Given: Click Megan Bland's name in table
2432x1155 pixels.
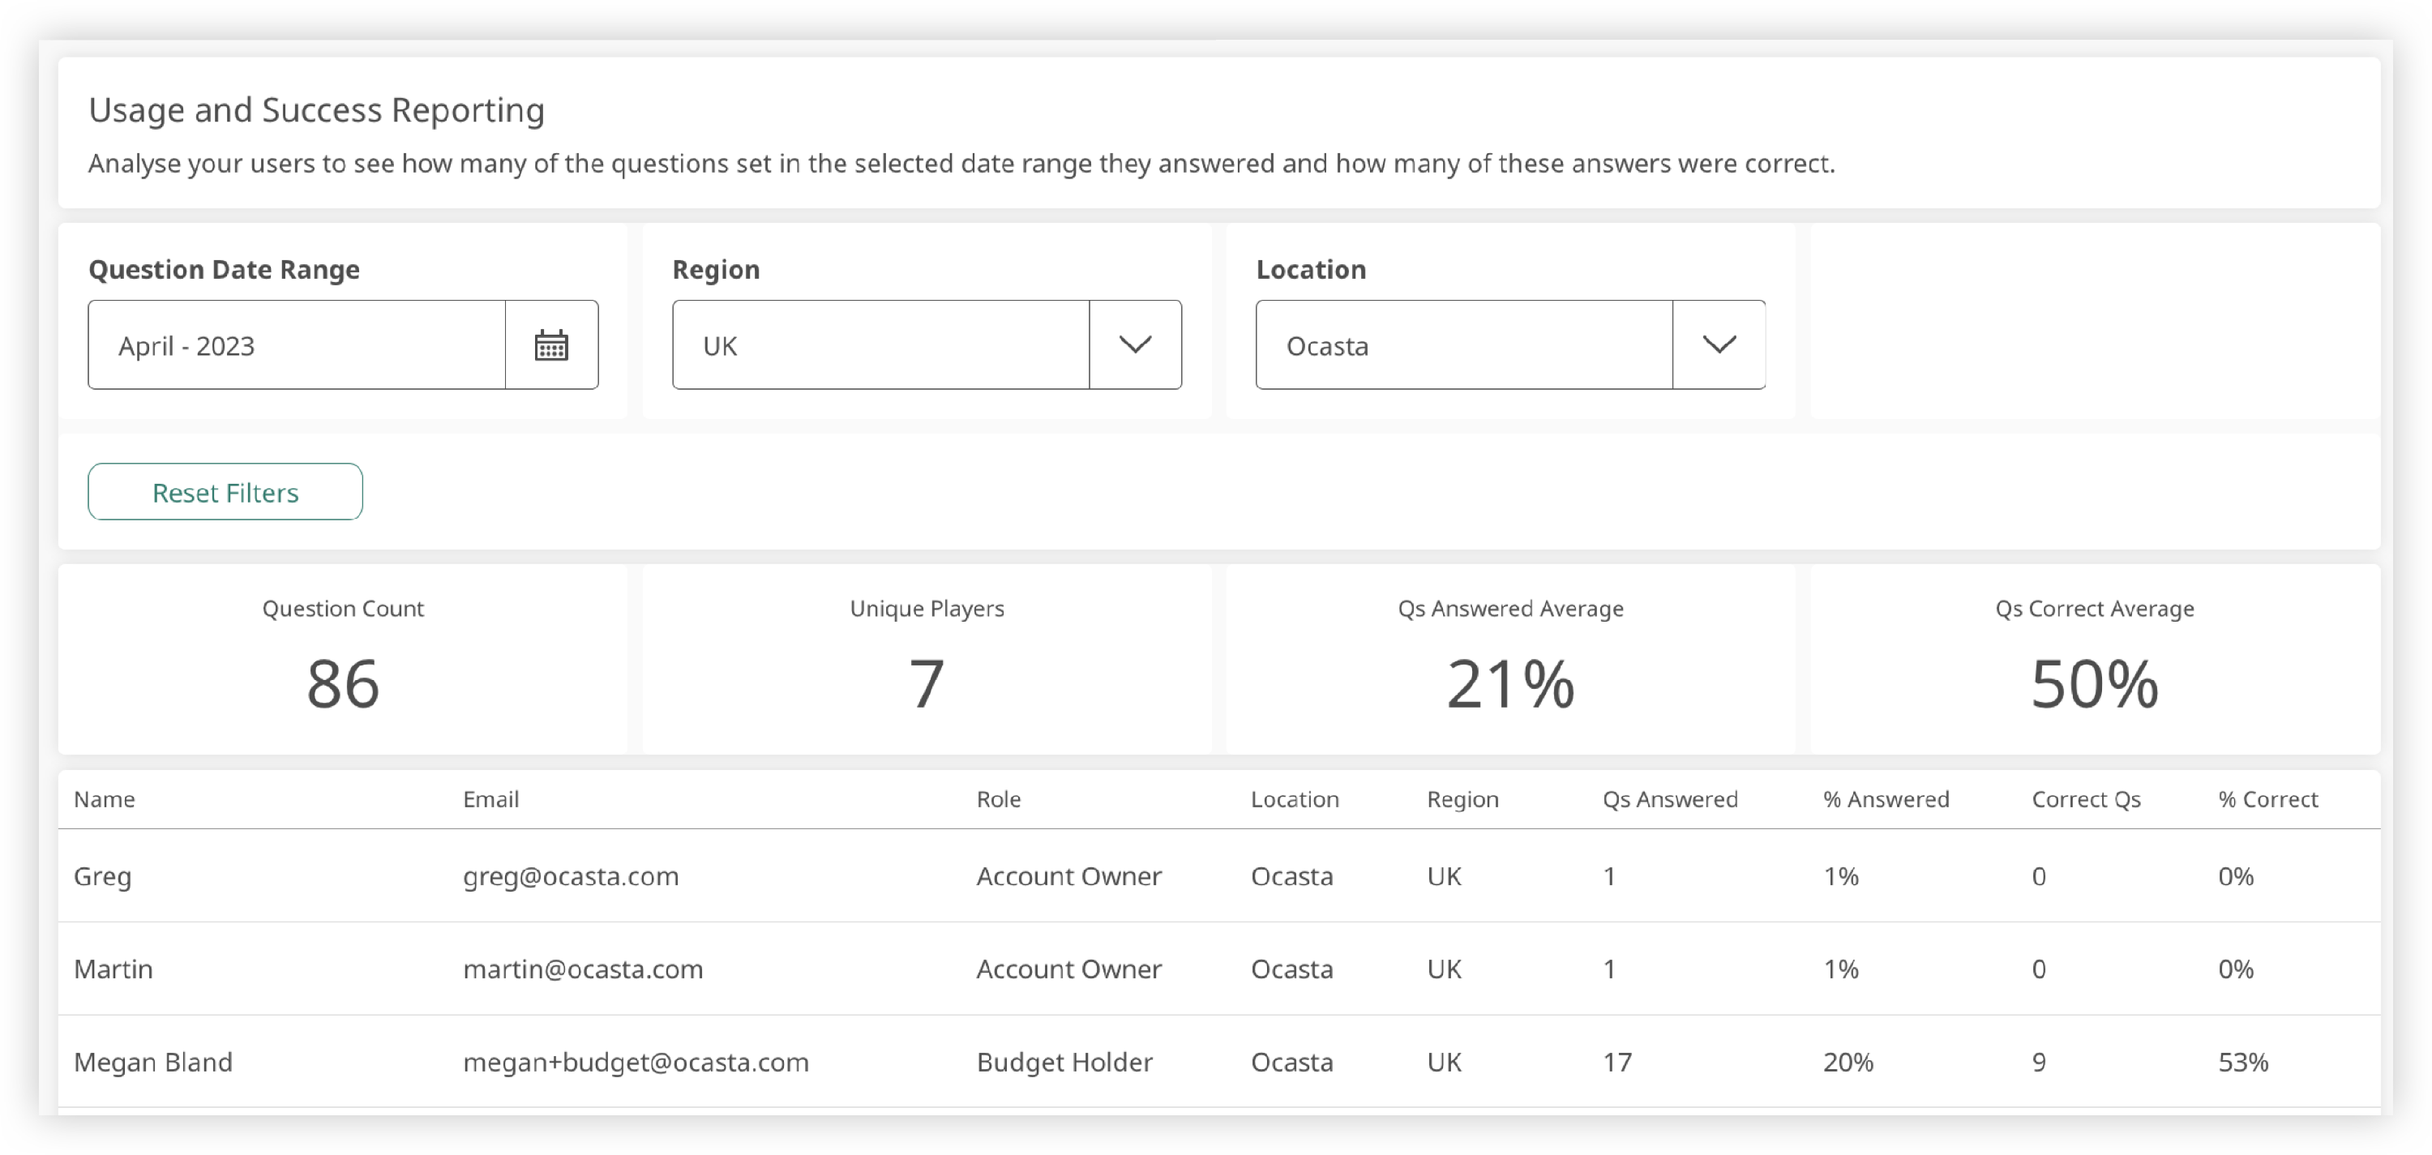Looking at the screenshot, I should click(x=153, y=1062).
